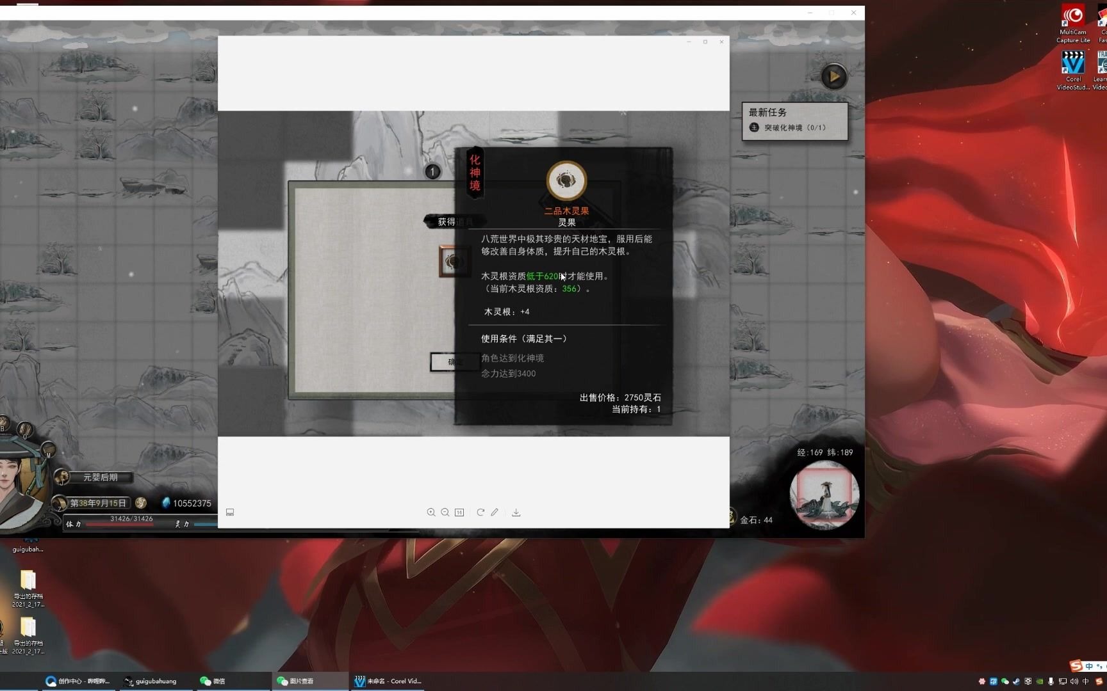This screenshot has height=691, width=1107.
Task: Click the 二品木灵果 item icon in tooltip
Action: pyautogui.click(x=566, y=181)
